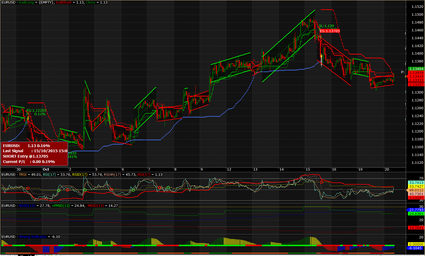Click the 53.7613 RSI value tag
425x256 pixels.
tap(416, 183)
